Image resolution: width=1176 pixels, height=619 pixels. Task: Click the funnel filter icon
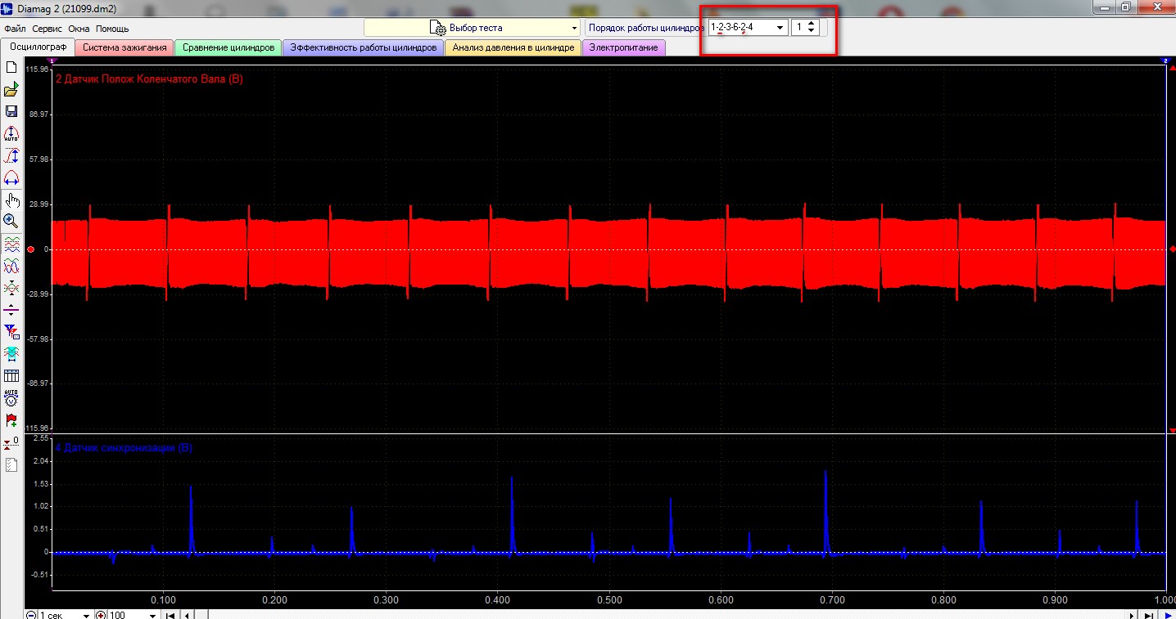(11, 332)
